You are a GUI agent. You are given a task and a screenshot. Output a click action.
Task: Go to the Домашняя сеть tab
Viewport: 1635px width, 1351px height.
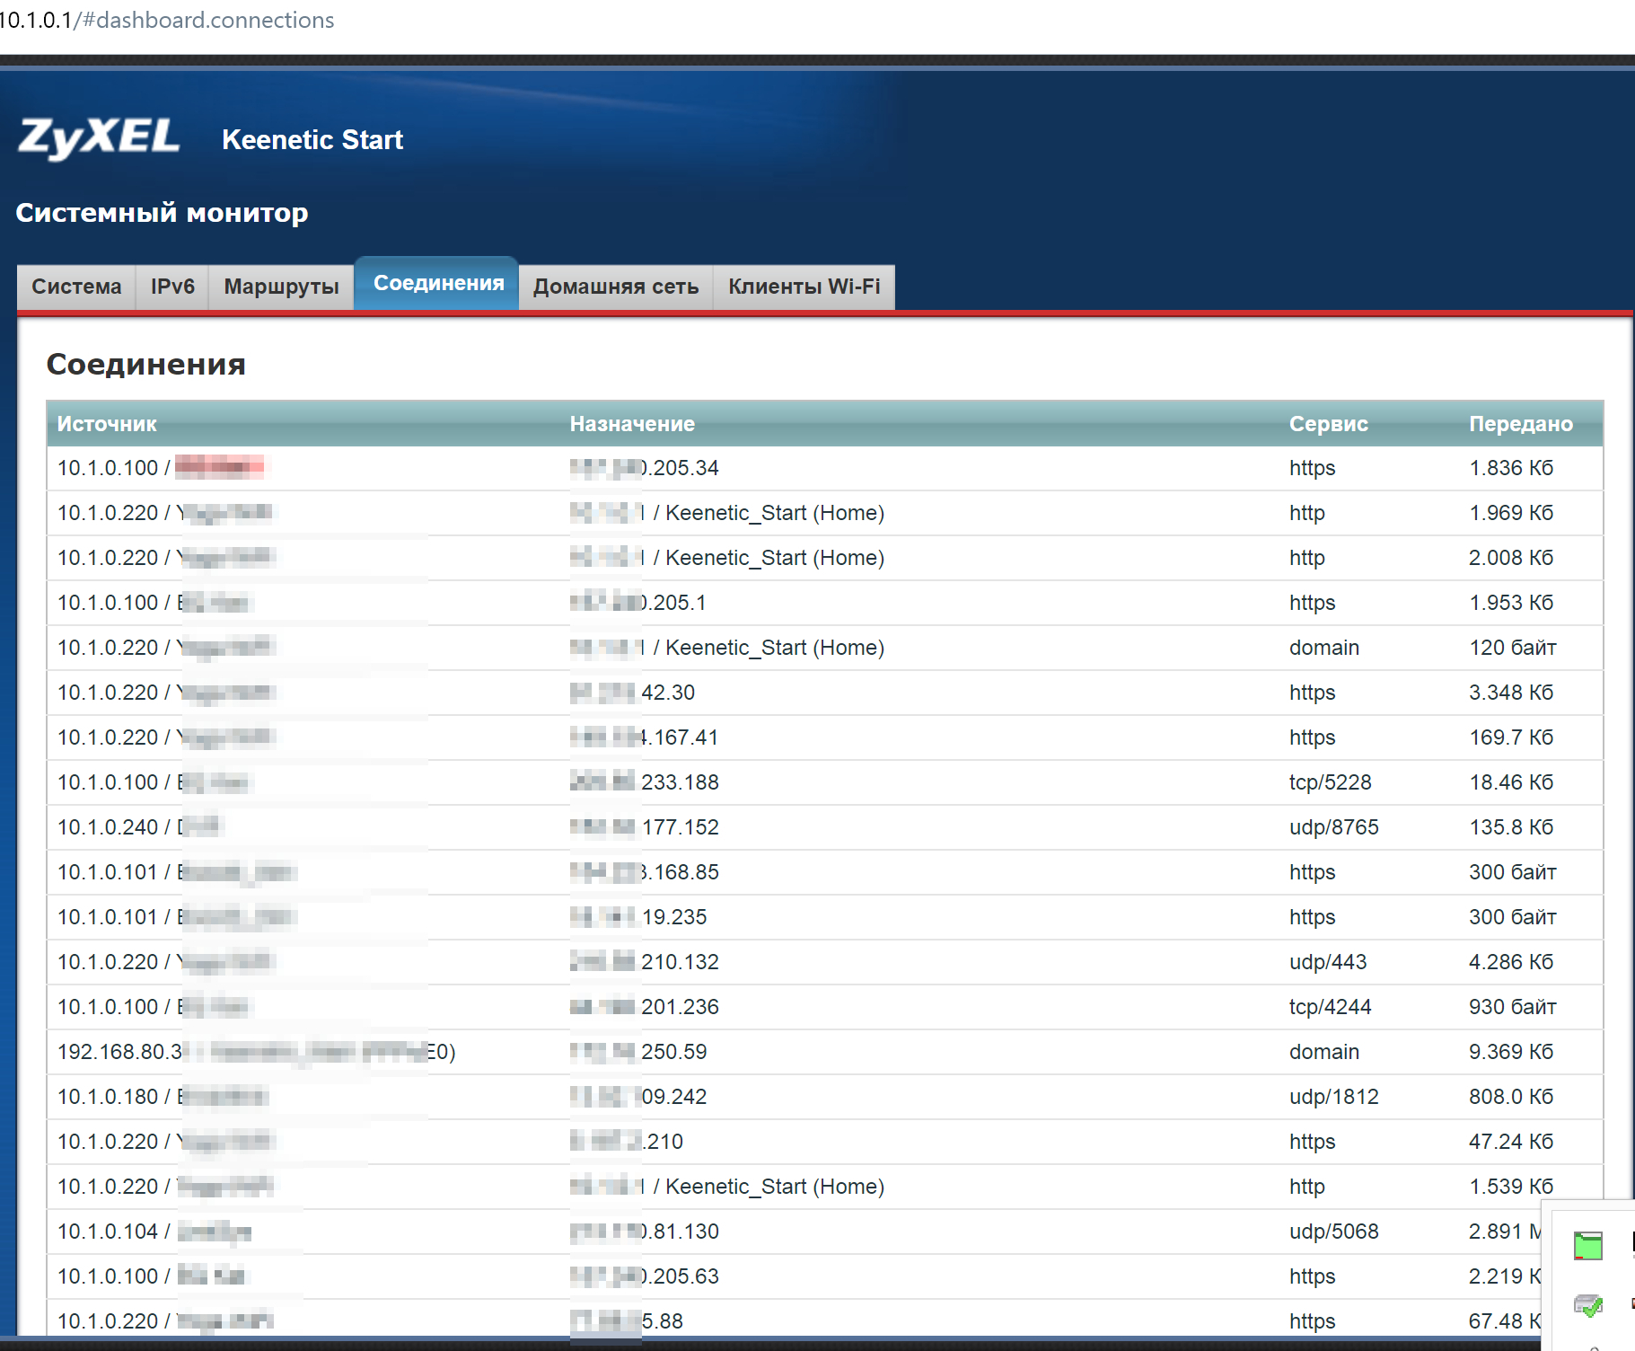[x=616, y=287]
